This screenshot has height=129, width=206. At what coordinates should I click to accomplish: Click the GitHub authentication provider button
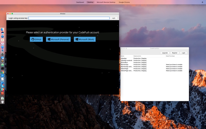[36, 39]
